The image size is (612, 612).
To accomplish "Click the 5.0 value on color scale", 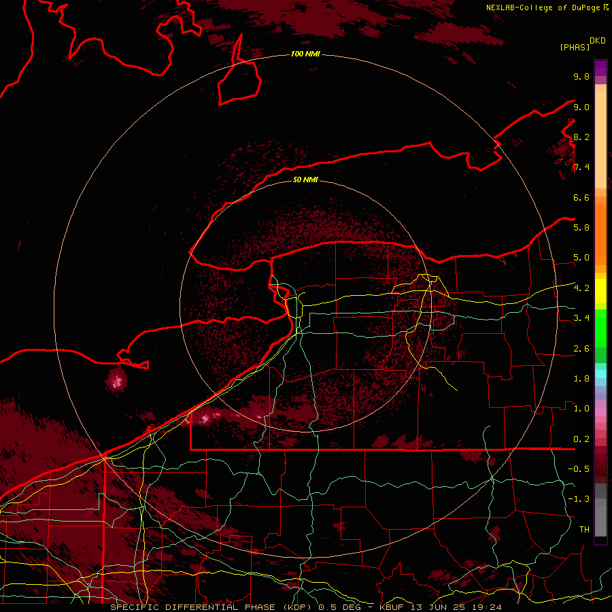I will coord(581,258).
